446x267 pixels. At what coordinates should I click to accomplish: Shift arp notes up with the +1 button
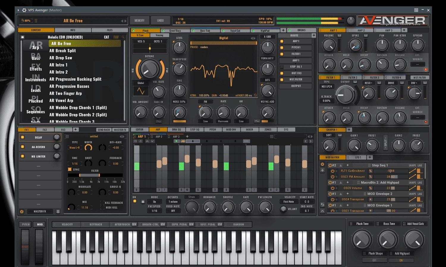(136, 141)
